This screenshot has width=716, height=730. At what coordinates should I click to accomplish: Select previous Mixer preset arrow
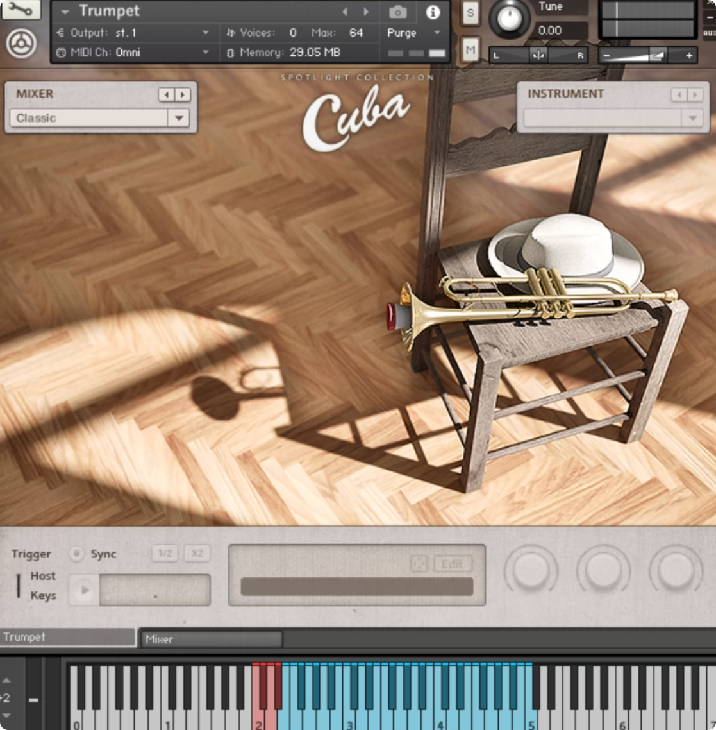[166, 94]
